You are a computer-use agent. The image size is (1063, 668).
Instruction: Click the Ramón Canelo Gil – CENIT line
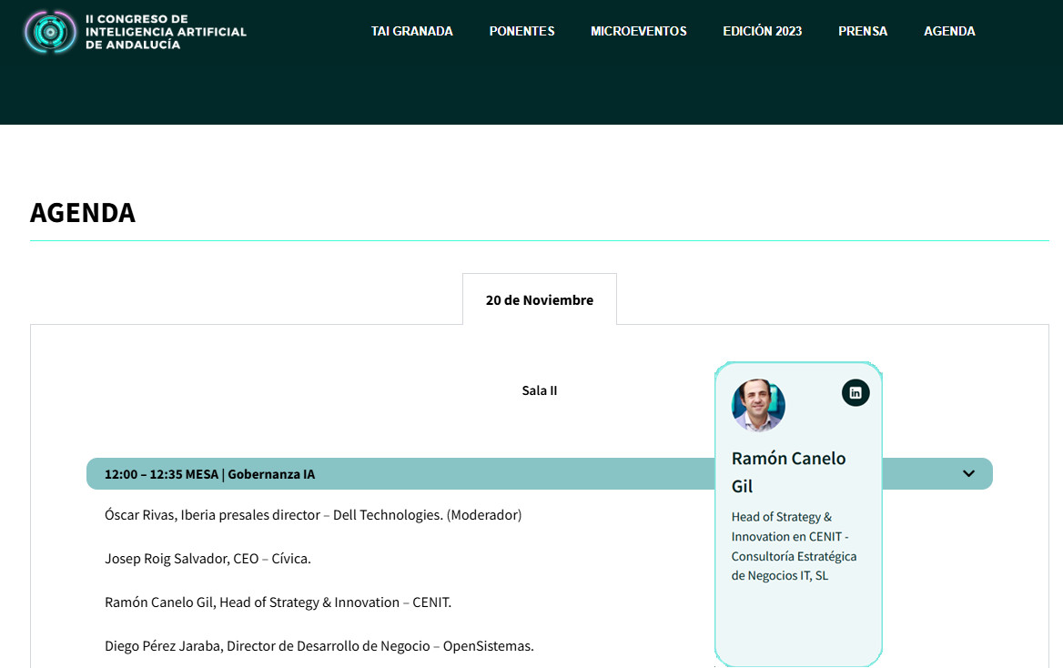(x=278, y=602)
